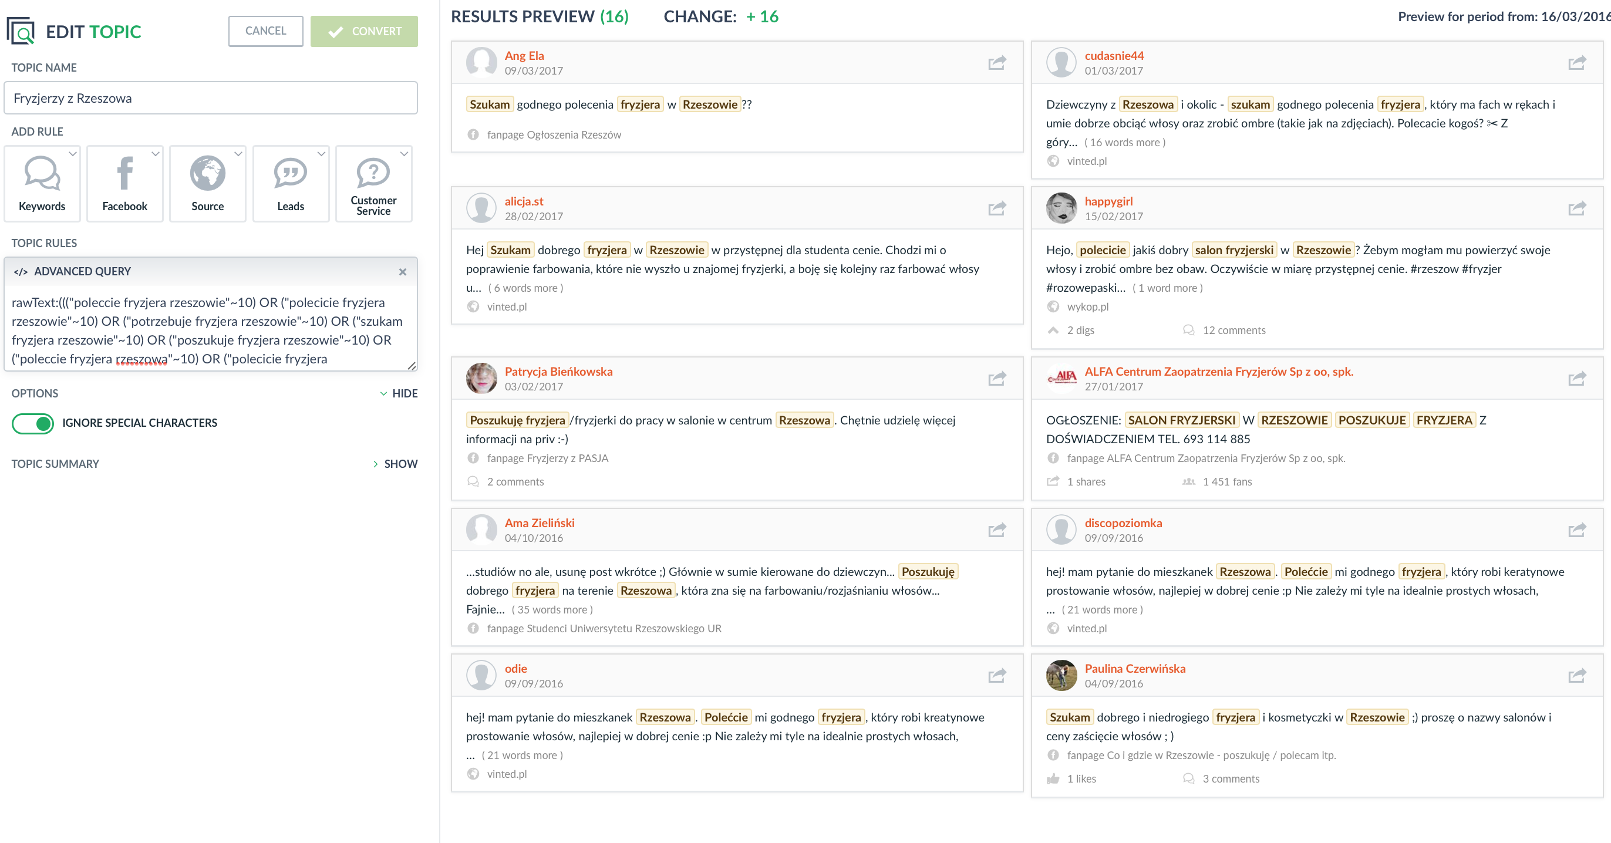Toggle Ignore Special Characters switch
The height and width of the screenshot is (843, 1611).
33,423
